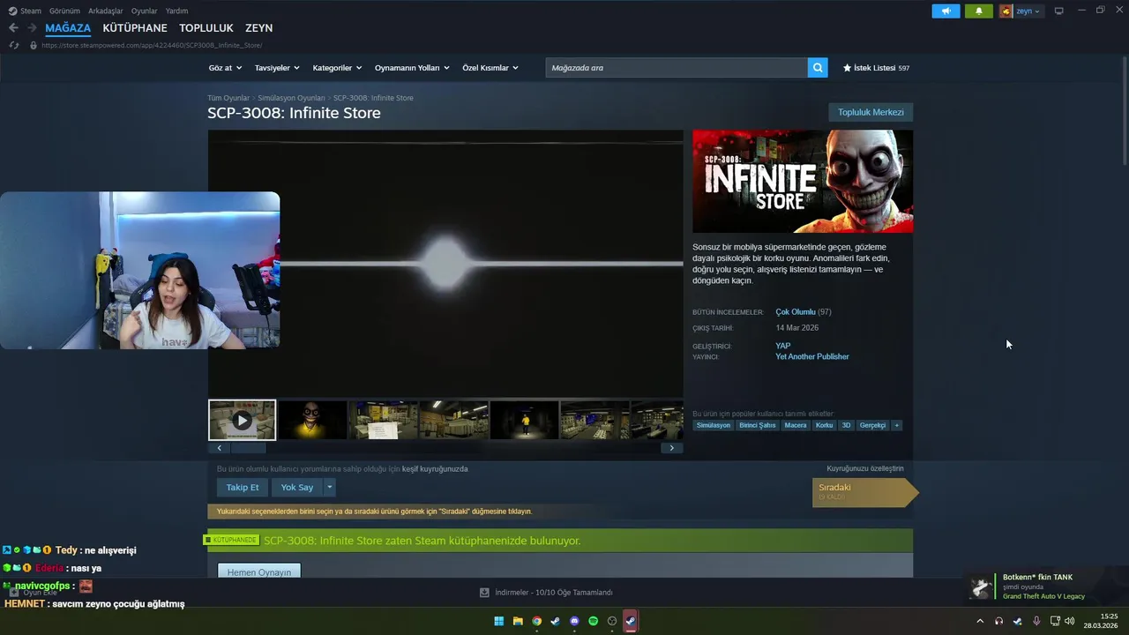Click the headphones tray icon

click(x=998, y=621)
